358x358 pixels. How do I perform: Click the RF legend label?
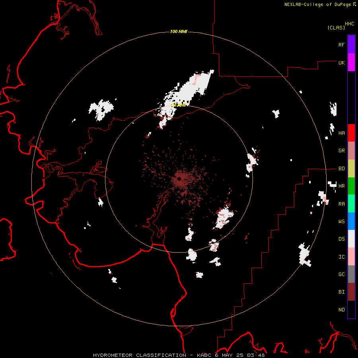click(341, 45)
